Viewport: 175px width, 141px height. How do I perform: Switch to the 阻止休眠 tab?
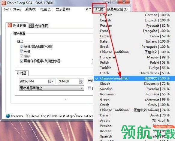click(17, 25)
